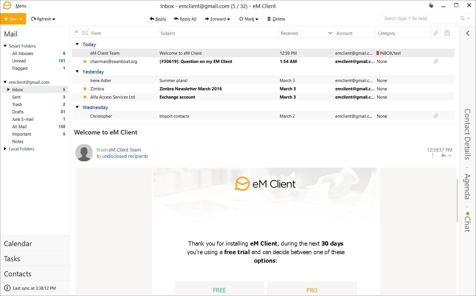The image size is (476, 296).
Task: Click the eM Client logo icon
Action: coord(7,6)
